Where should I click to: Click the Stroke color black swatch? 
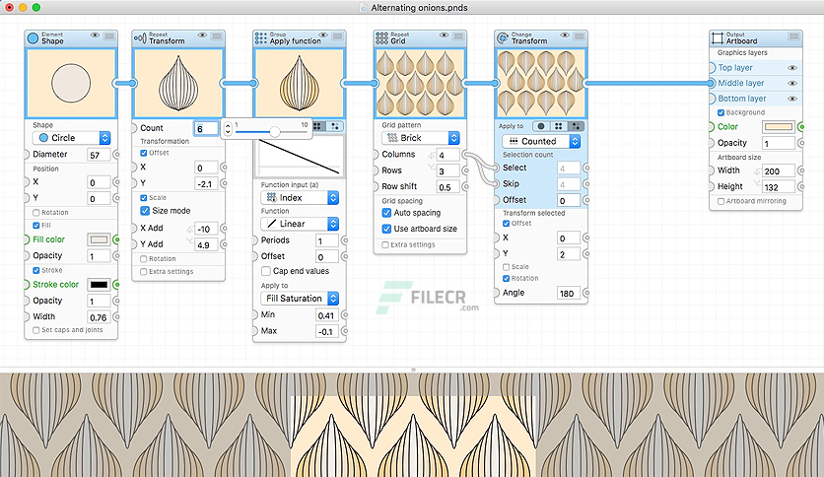(99, 285)
